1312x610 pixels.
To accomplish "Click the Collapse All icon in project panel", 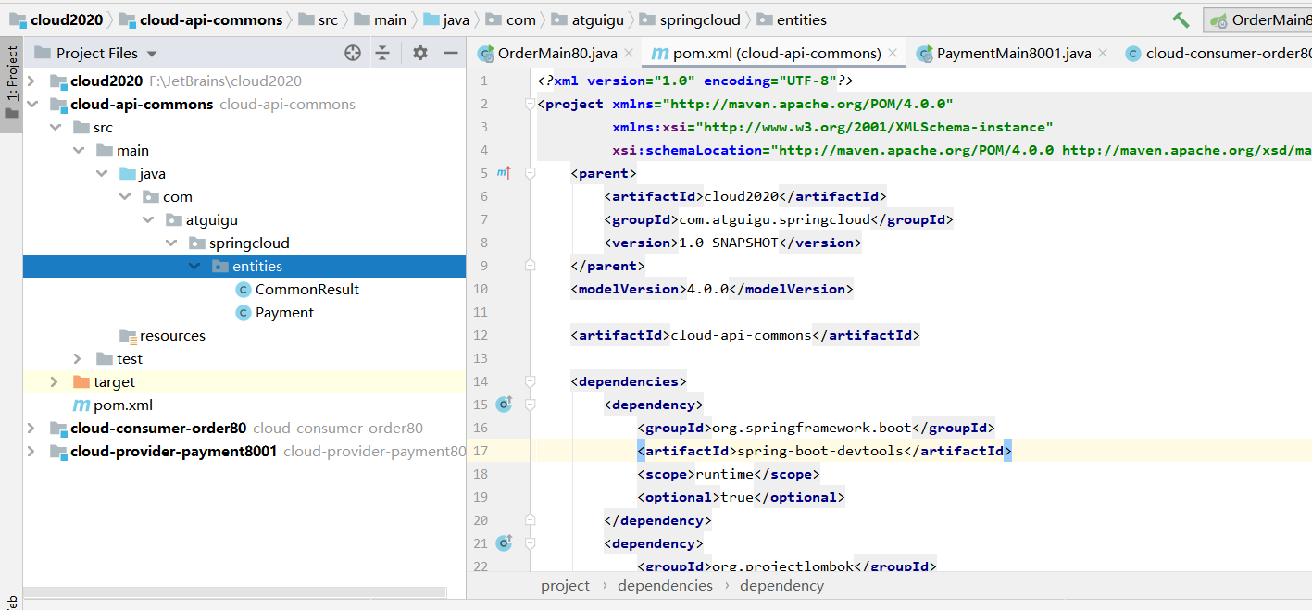I will pos(382,54).
